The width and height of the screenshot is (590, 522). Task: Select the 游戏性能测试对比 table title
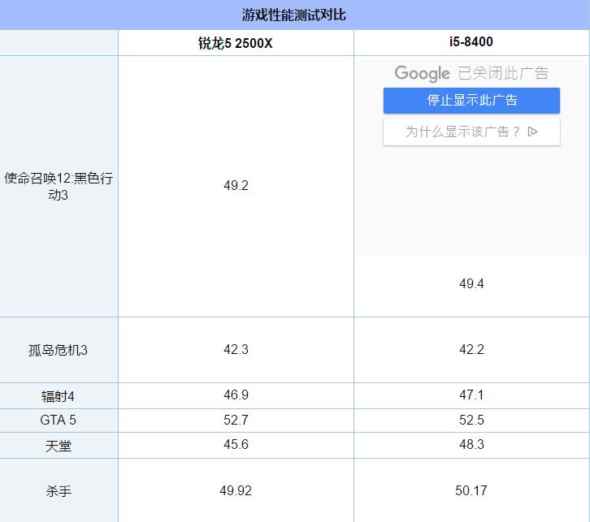[x=295, y=15]
